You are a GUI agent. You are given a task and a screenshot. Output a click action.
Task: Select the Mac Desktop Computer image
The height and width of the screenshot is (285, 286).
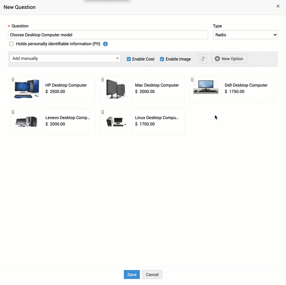click(x=116, y=89)
